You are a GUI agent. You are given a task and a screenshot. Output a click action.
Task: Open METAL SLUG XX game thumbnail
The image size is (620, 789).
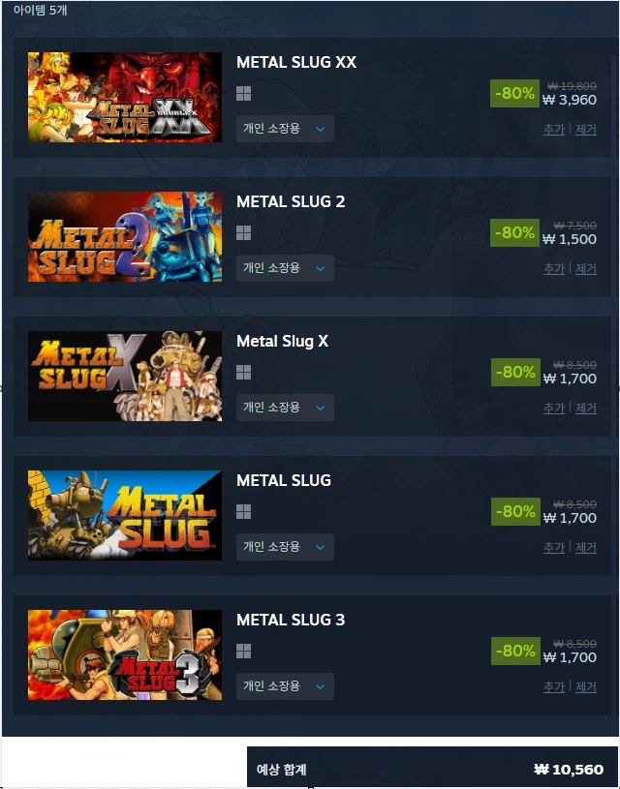click(x=125, y=97)
